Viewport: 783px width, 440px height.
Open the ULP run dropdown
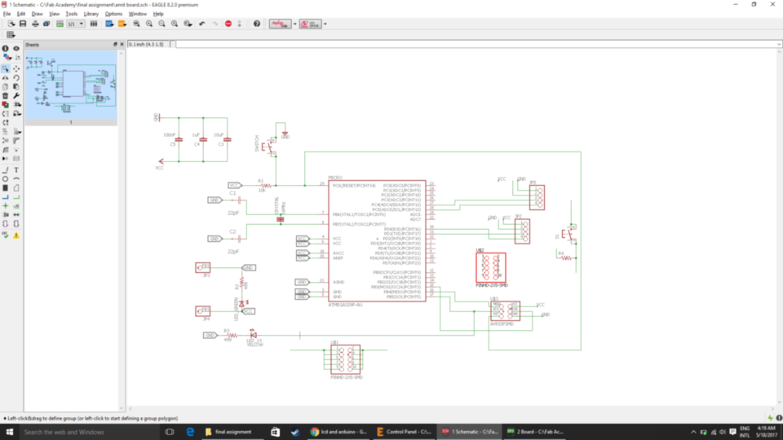coord(122,24)
